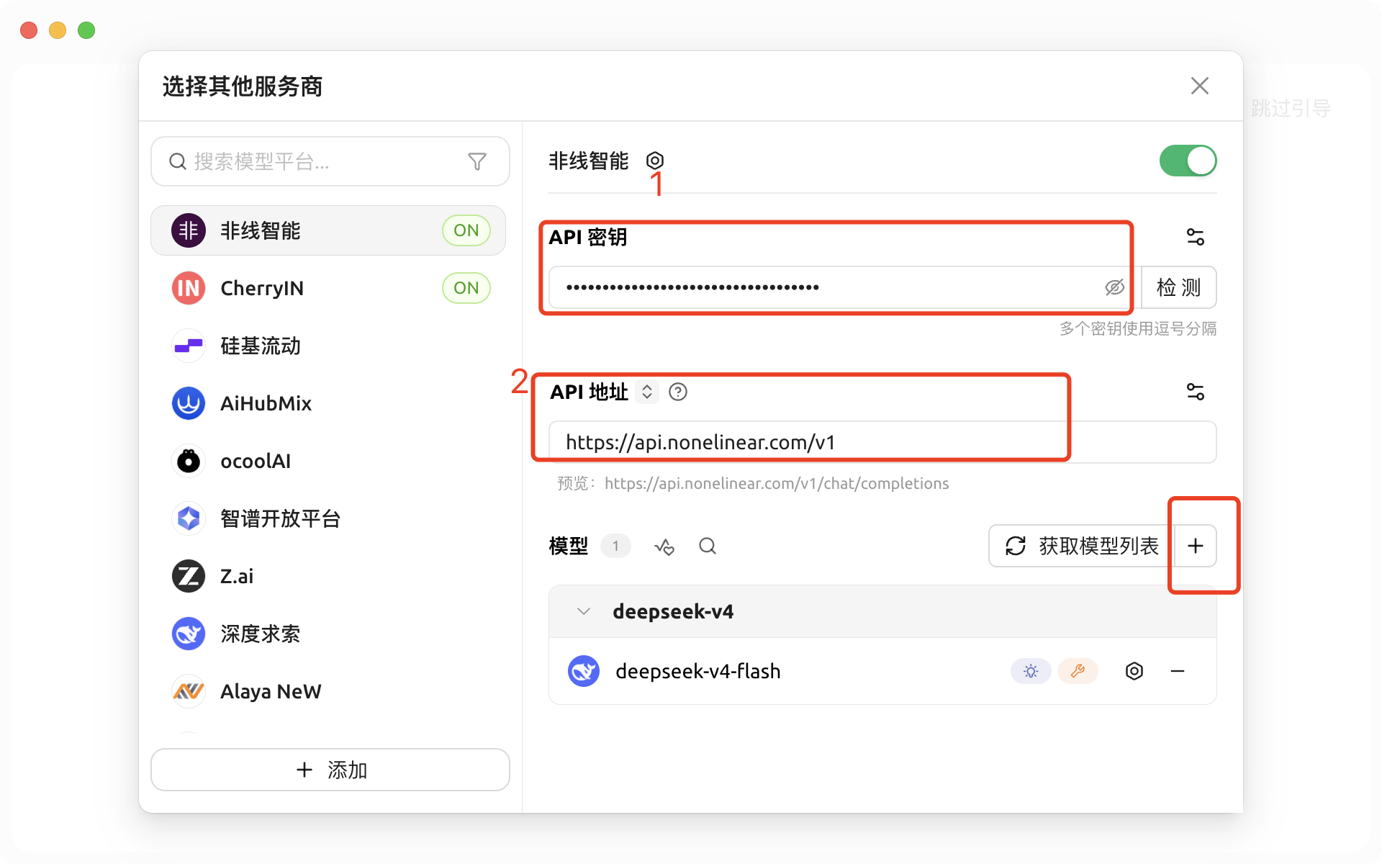
Task: Click the filter icon in the search box
Action: point(477,161)
